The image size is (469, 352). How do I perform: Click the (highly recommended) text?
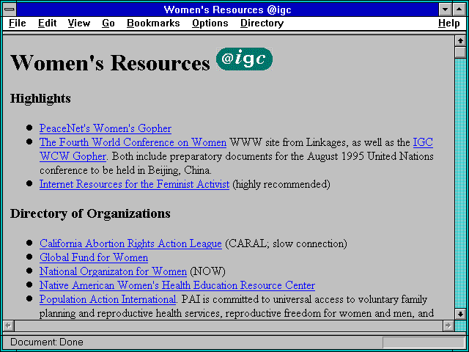click(281, 184)
